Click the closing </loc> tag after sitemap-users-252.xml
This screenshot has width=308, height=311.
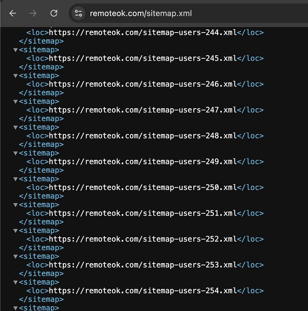[250, 239]
